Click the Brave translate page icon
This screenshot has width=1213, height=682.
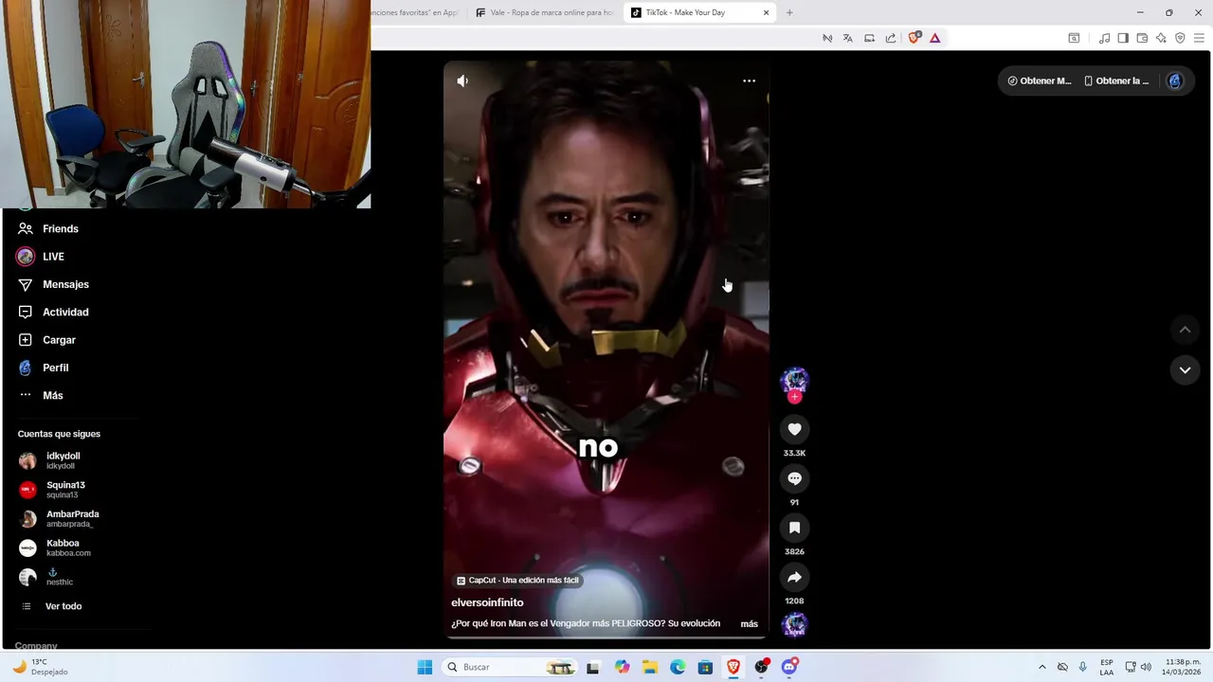(x=847, y=38)
